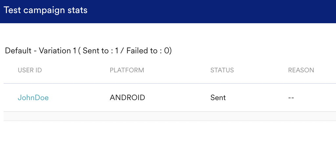Click the word "Default" in variation heading

point(18,51)
